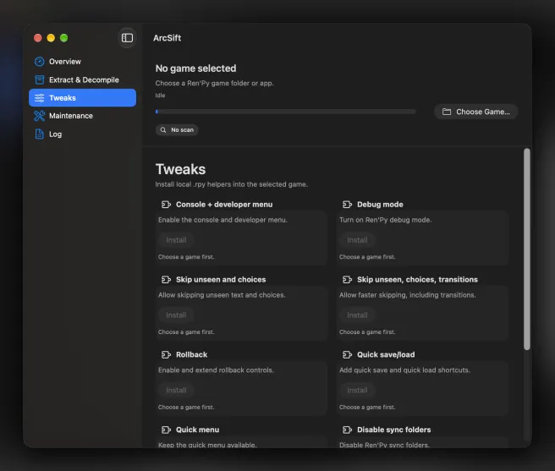Viewport: 555px width, 471px height.
Task: Click 'Disable Ren'Py sync folders.' text
Action: [x=385, y=445]
